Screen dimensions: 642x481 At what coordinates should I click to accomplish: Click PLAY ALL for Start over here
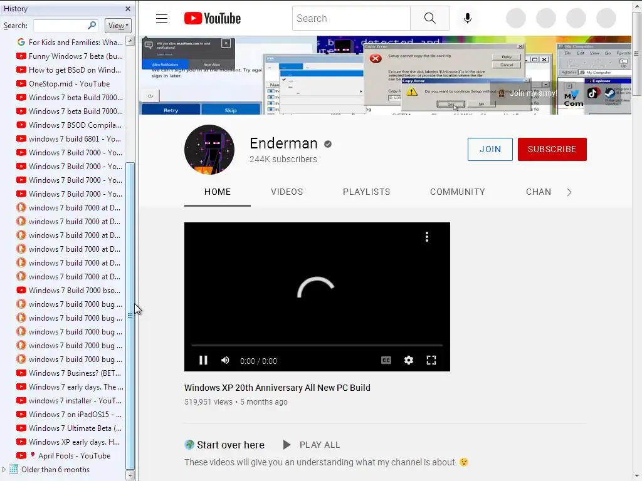312,445
